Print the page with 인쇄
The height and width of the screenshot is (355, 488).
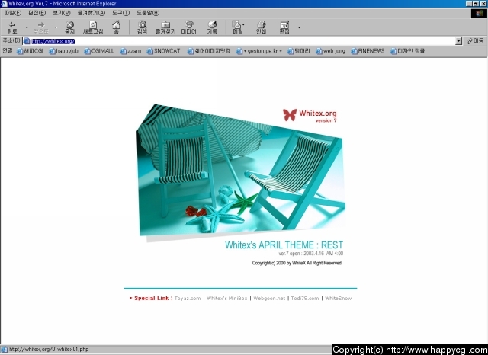click(x=261, y=27)
